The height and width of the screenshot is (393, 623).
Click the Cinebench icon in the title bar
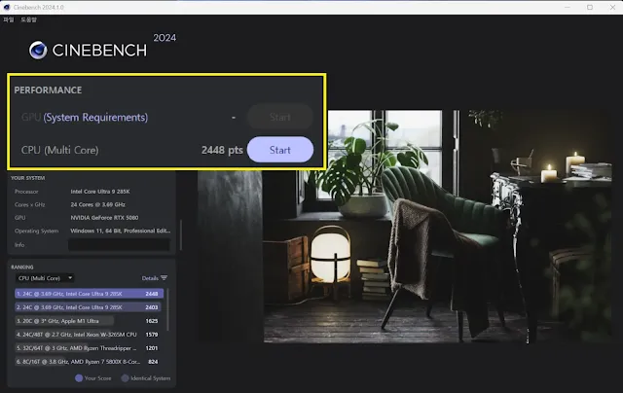pos(7,7)
